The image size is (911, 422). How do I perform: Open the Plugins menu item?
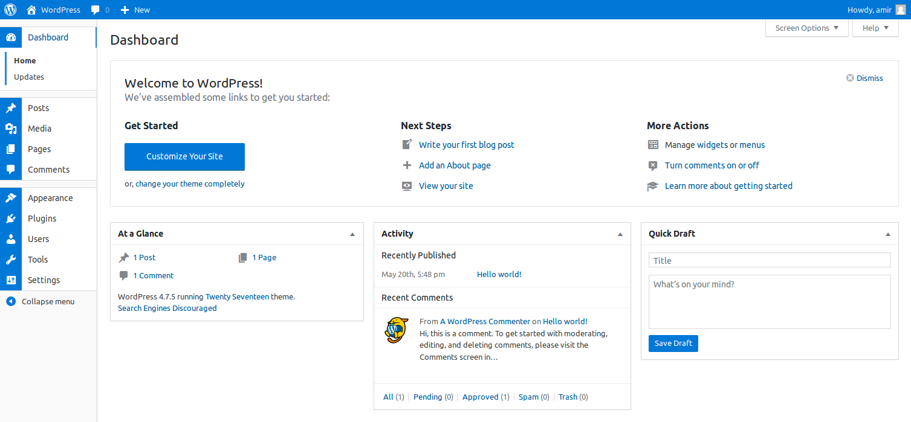click(48, 219)
